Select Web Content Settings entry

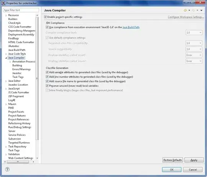[21, 158]
